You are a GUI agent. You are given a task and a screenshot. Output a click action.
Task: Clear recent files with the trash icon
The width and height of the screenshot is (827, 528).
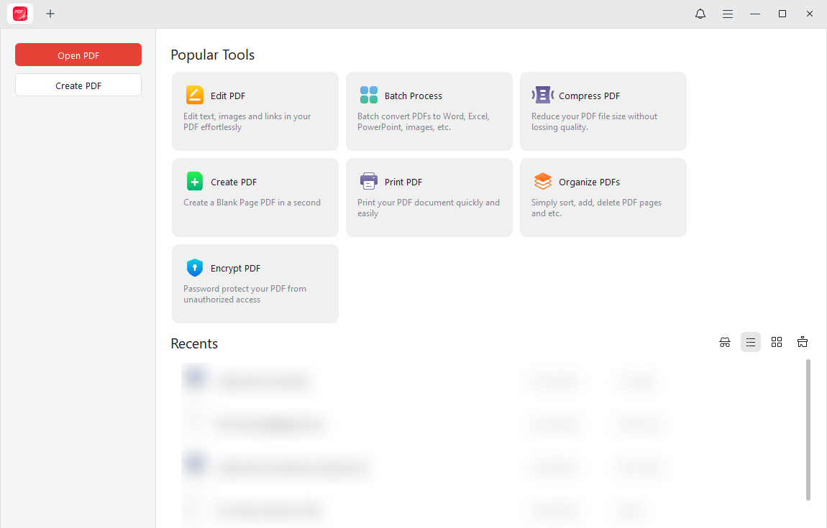[x=803, y=342]
